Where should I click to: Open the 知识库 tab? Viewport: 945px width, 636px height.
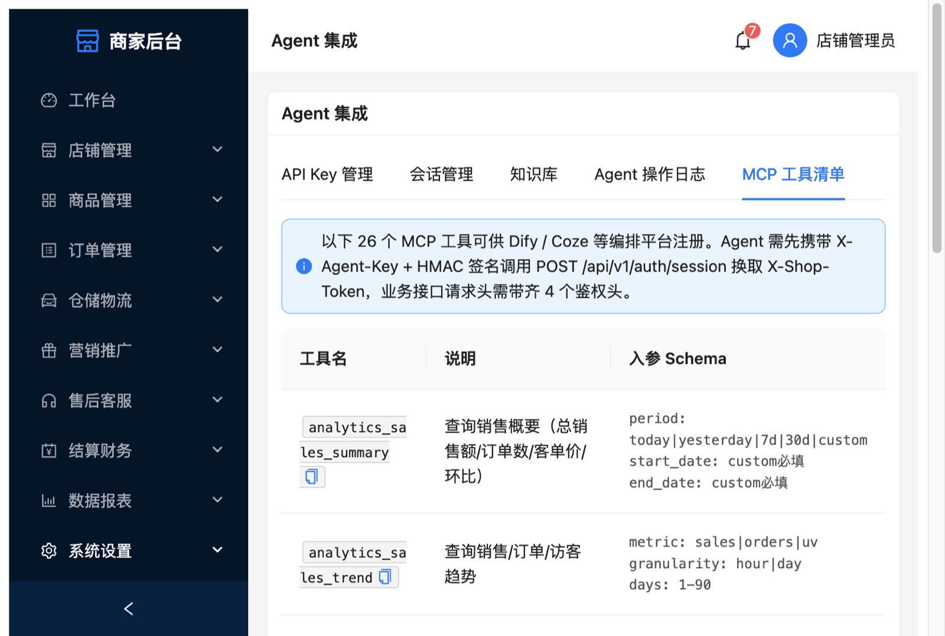(533, 174)
